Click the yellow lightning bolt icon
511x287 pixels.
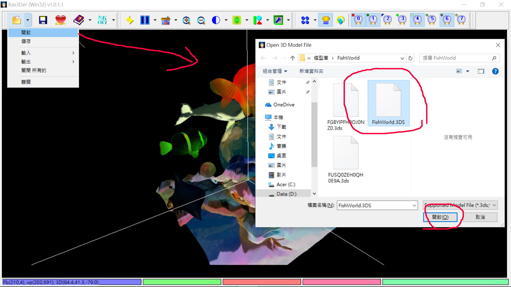(x=130, y=20)
